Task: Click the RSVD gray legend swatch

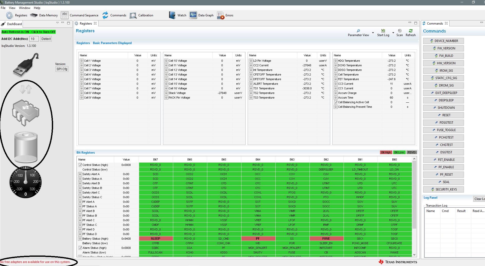Action: 411,152
